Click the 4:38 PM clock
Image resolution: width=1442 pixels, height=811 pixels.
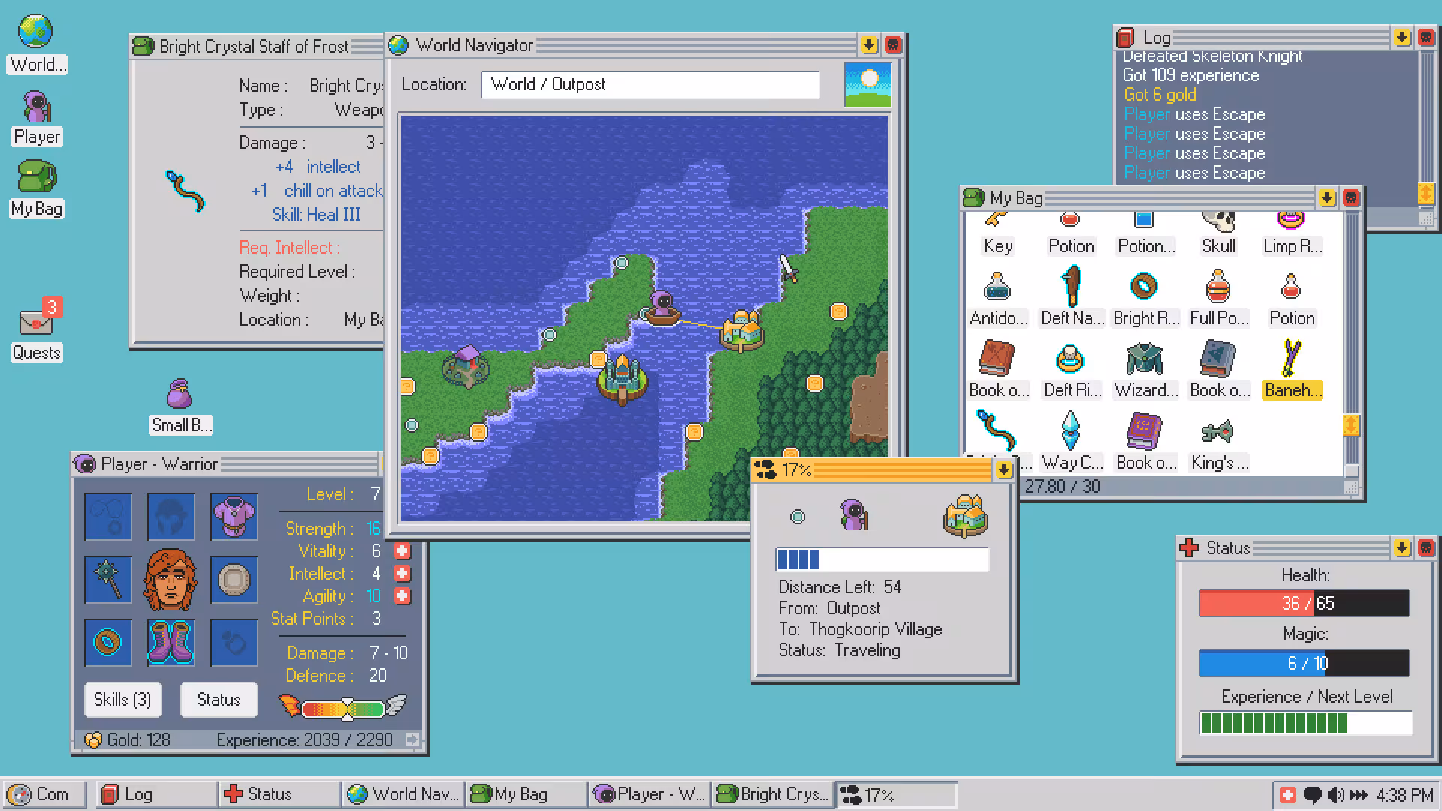click(x=1404, y=795)
